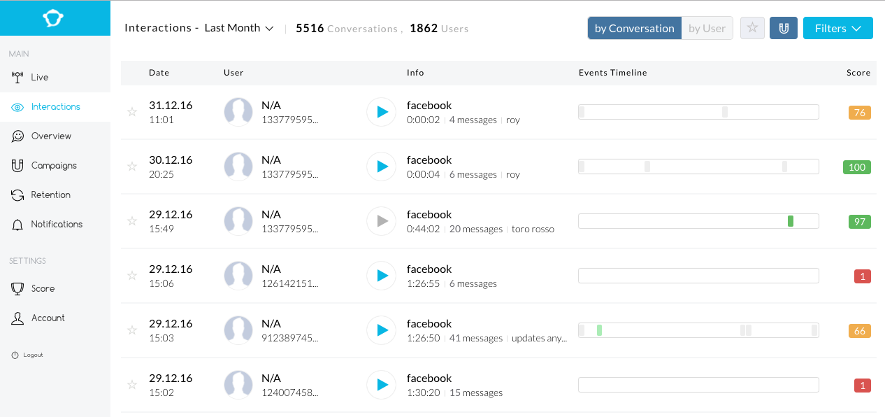Click the user avatar in 30.12.16 row
The width and height of the screenshot is (885, 417).
click(x=238, y=167)
